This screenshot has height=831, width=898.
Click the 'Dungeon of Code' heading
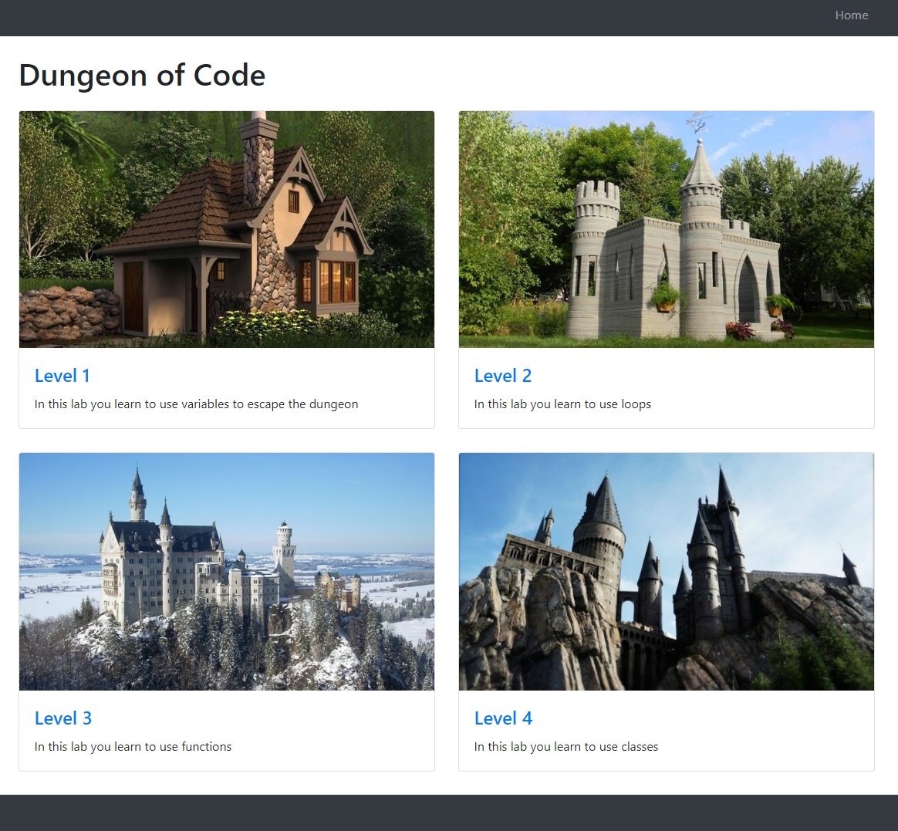pyautogui.click(x=142, y=75)
